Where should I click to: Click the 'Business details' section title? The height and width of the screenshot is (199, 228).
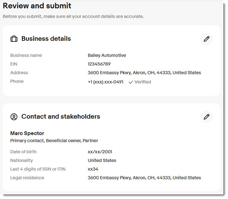tap(46, 39)
